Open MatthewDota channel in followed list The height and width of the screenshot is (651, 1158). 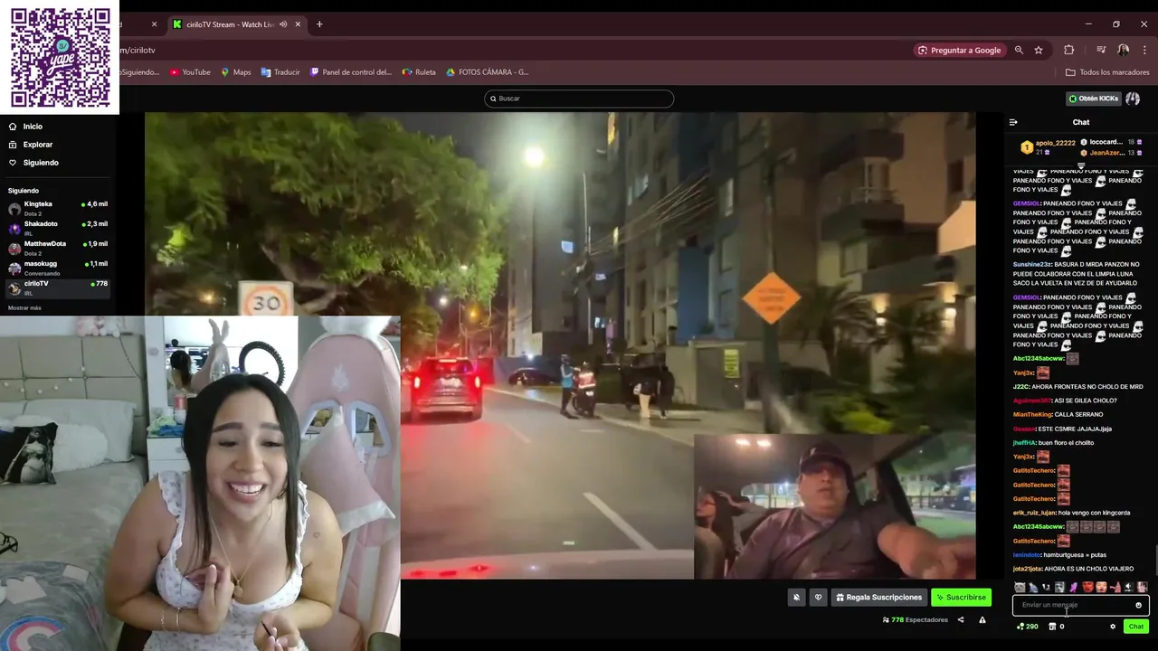(x=58, y=248)
